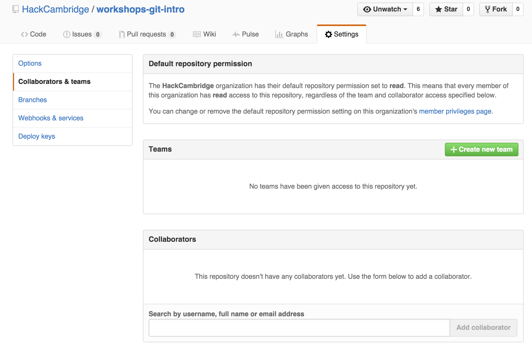Screen dimensions: 532x347
Task: Select the Branches settings section
Action: pos(33,100)
